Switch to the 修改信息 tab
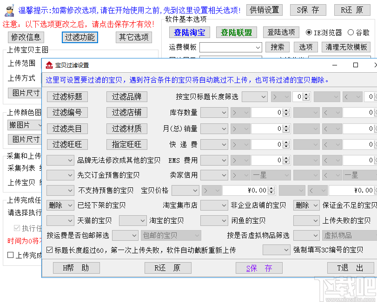The height and width of the screenshot is (302, 377). point(25,38)
